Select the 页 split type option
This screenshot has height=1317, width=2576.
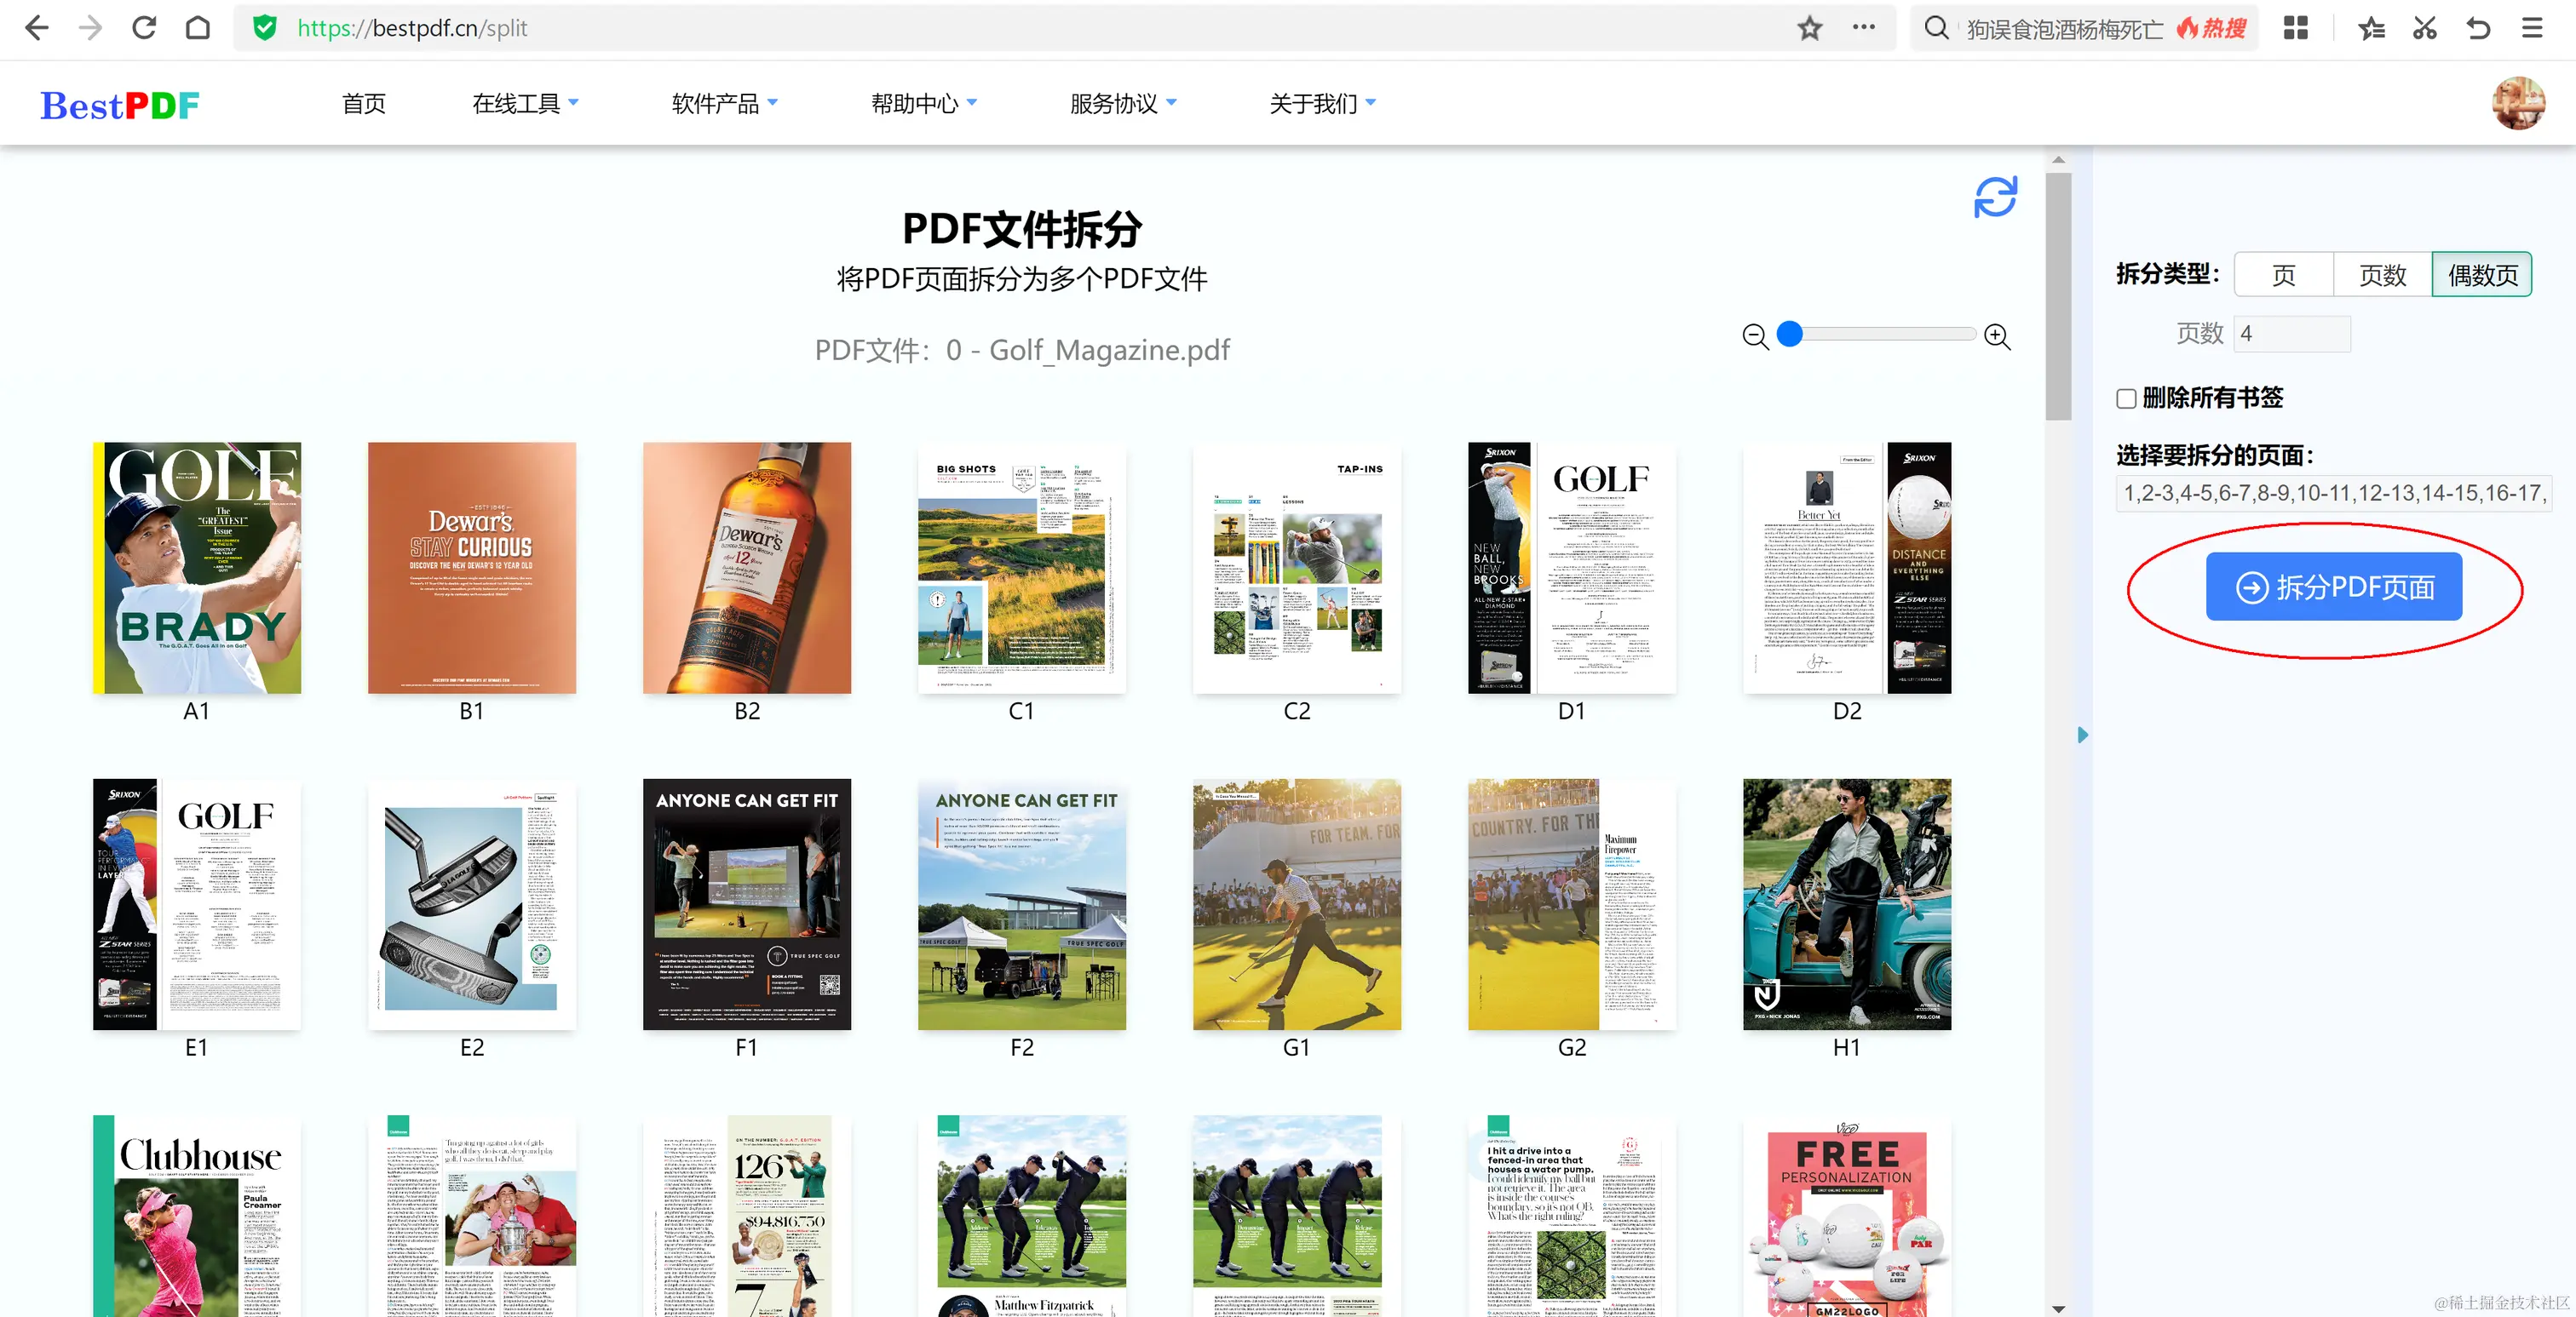pos(2283,275)
